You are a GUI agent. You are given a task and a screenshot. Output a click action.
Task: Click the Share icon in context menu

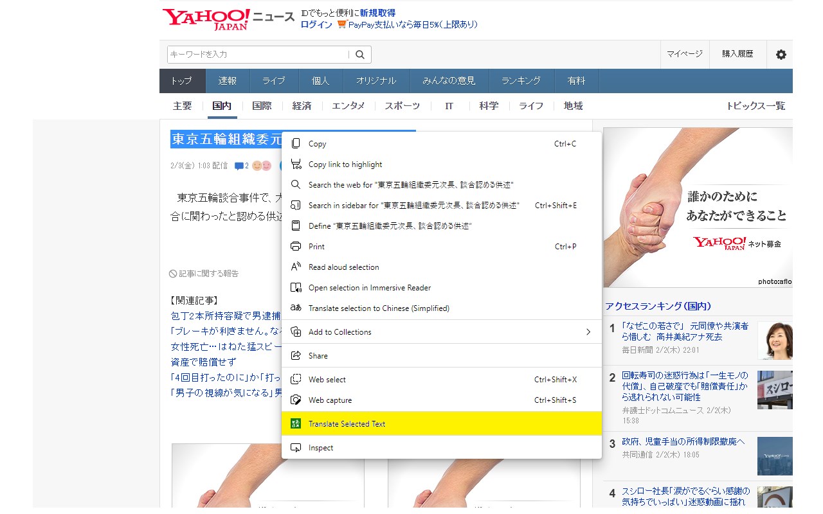(x=296, y=356)
